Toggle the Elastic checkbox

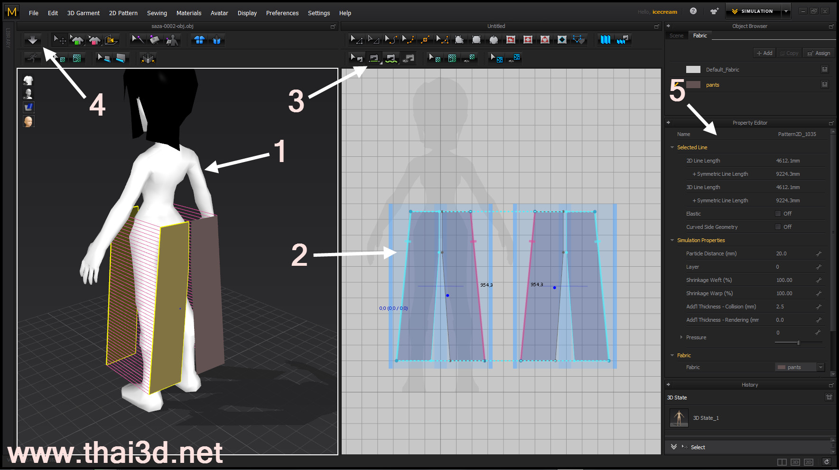(778, 214)
